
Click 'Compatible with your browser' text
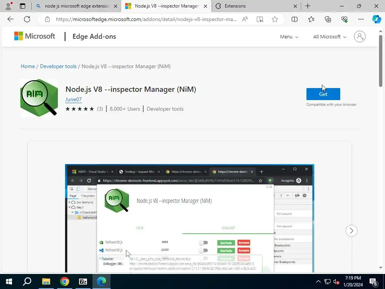coord(331,105)
